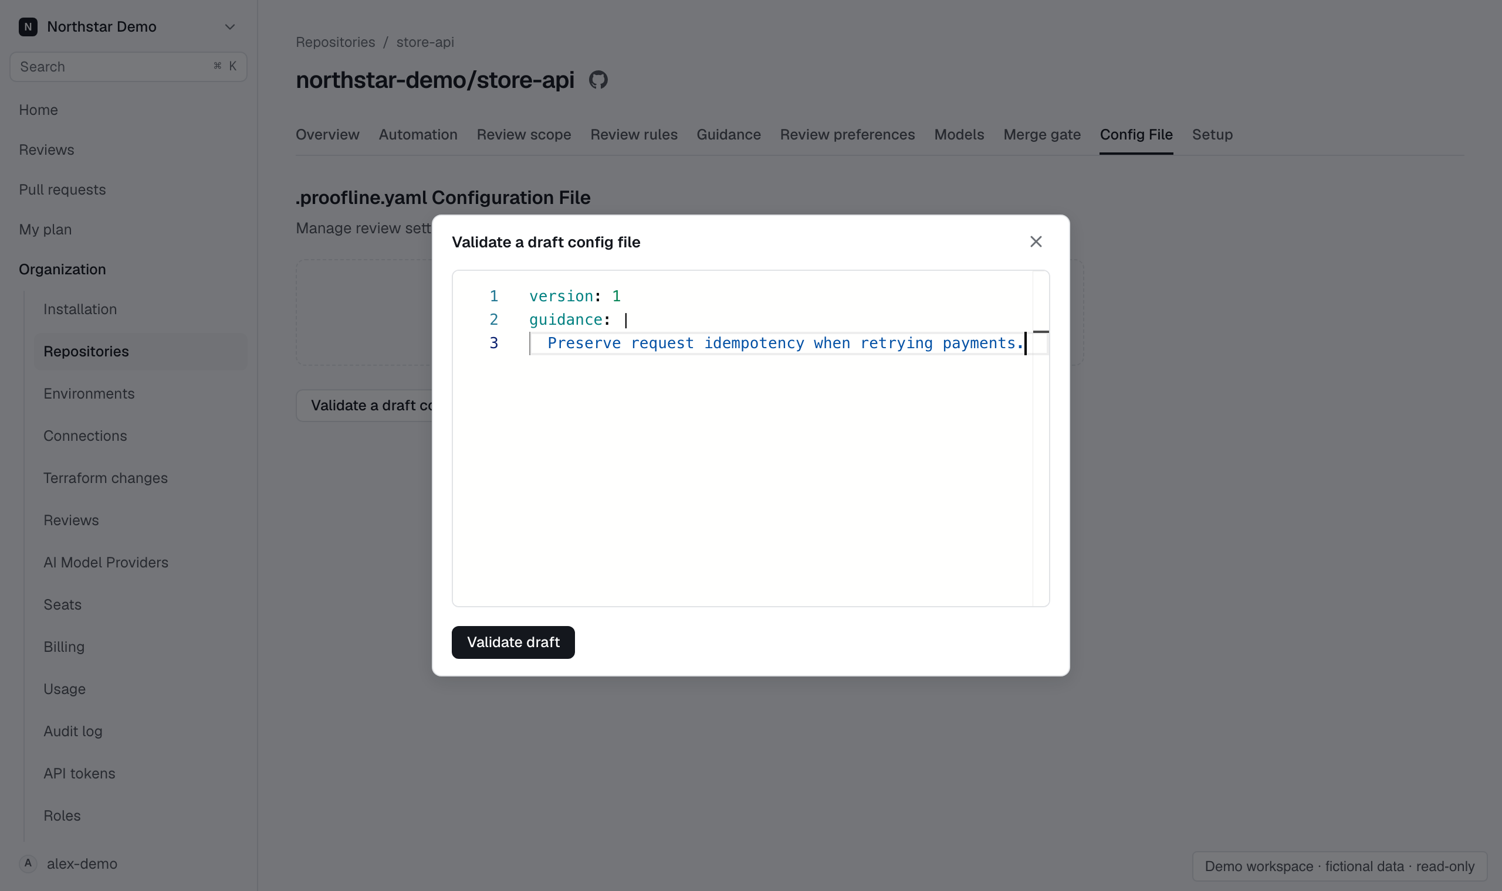1502x891 pixels.
Task: Open Seats in sidebar
Action: coord(62,604)
